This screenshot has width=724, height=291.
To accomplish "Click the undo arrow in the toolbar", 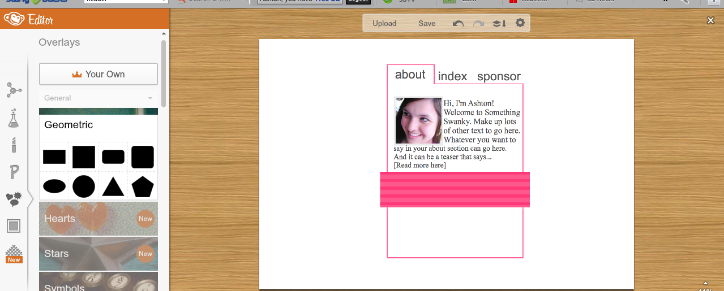I will [x=458, y=24].
